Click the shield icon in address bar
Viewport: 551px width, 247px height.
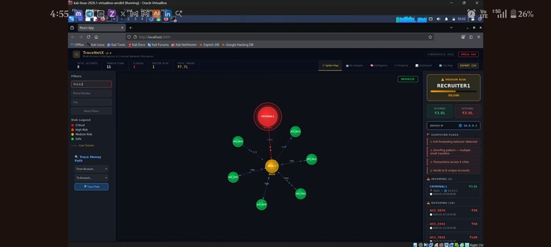129,37
